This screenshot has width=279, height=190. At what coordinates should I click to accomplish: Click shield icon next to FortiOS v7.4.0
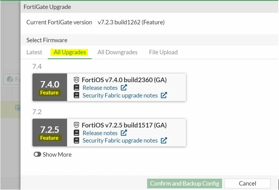(76, 80)
